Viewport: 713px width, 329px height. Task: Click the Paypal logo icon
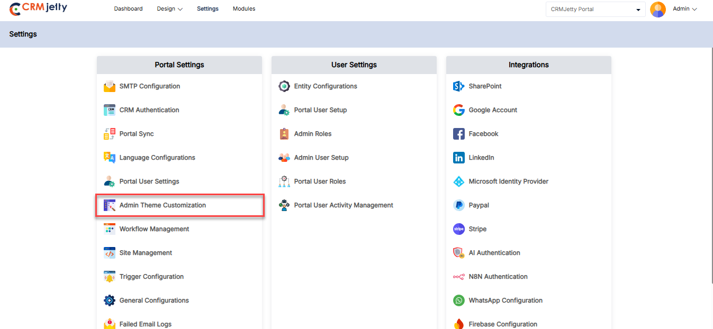(x=459, y=205)
